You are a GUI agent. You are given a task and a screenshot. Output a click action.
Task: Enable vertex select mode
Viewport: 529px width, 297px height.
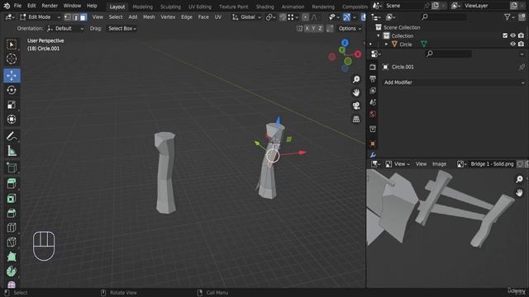pyautogui.click(x=68, y=16)
